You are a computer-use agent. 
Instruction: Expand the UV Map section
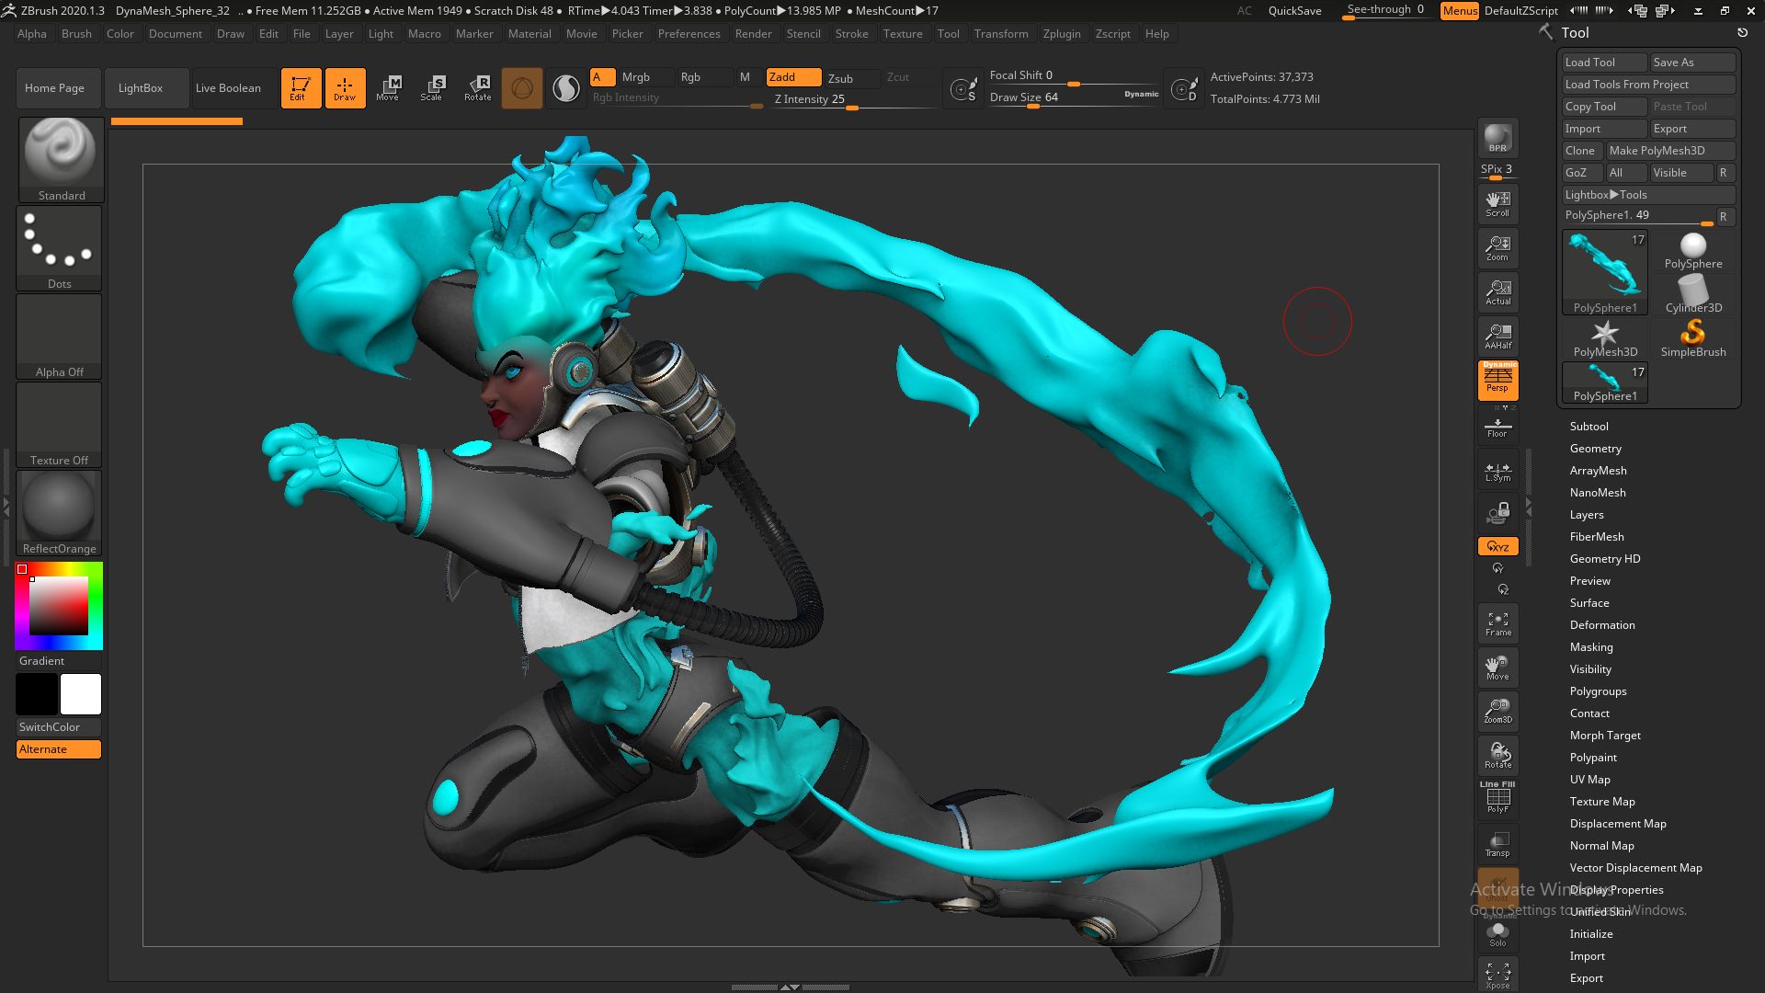pos(1589,780)
